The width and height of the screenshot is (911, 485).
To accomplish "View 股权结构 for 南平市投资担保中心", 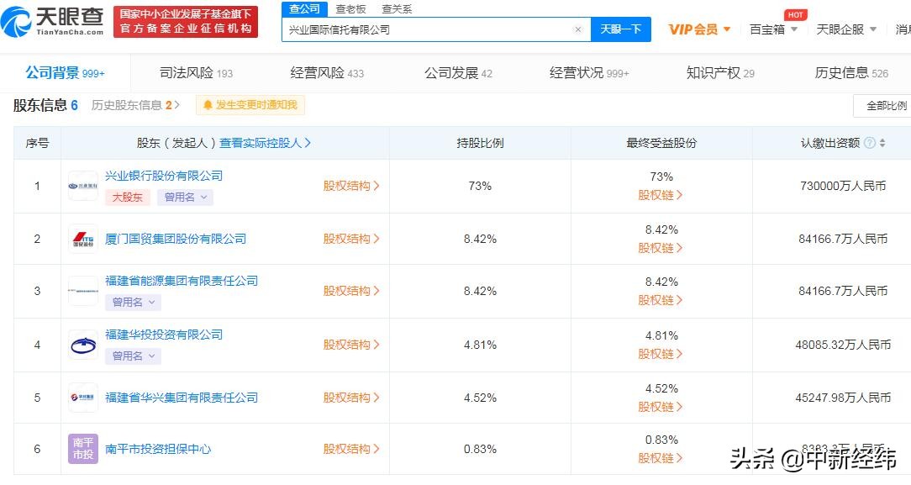I will click(351, 449).
